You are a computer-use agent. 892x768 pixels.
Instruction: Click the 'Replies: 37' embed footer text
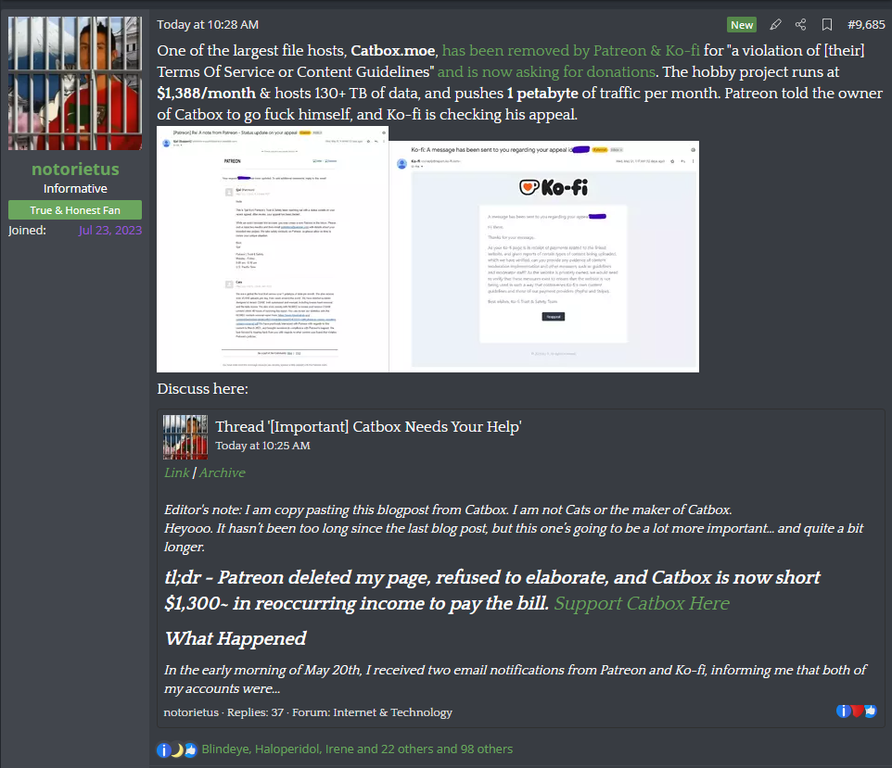(255, 712)
